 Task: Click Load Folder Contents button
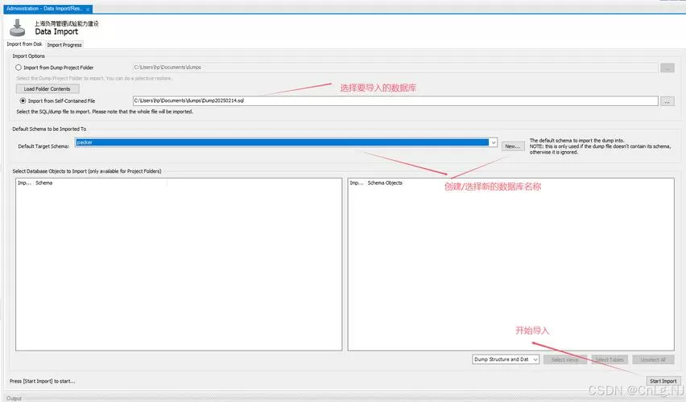[48, 88]
